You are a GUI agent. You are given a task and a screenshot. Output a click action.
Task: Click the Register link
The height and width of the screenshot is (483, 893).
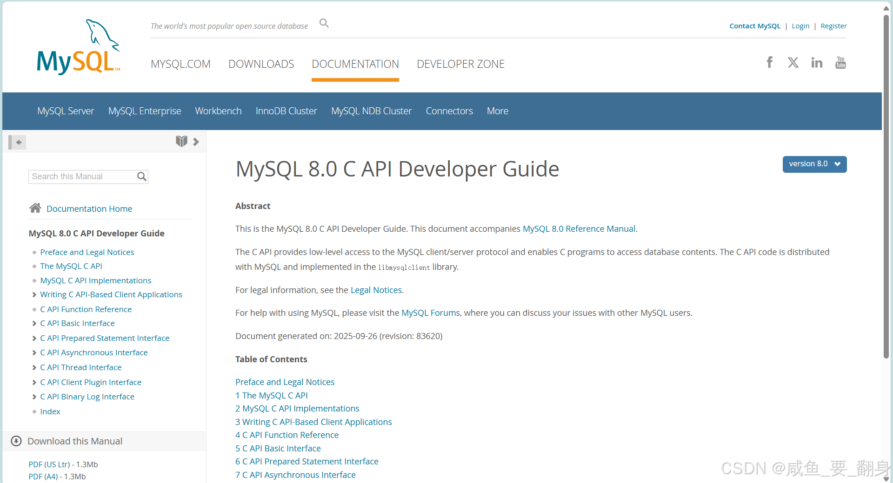[x=833, y=26]
